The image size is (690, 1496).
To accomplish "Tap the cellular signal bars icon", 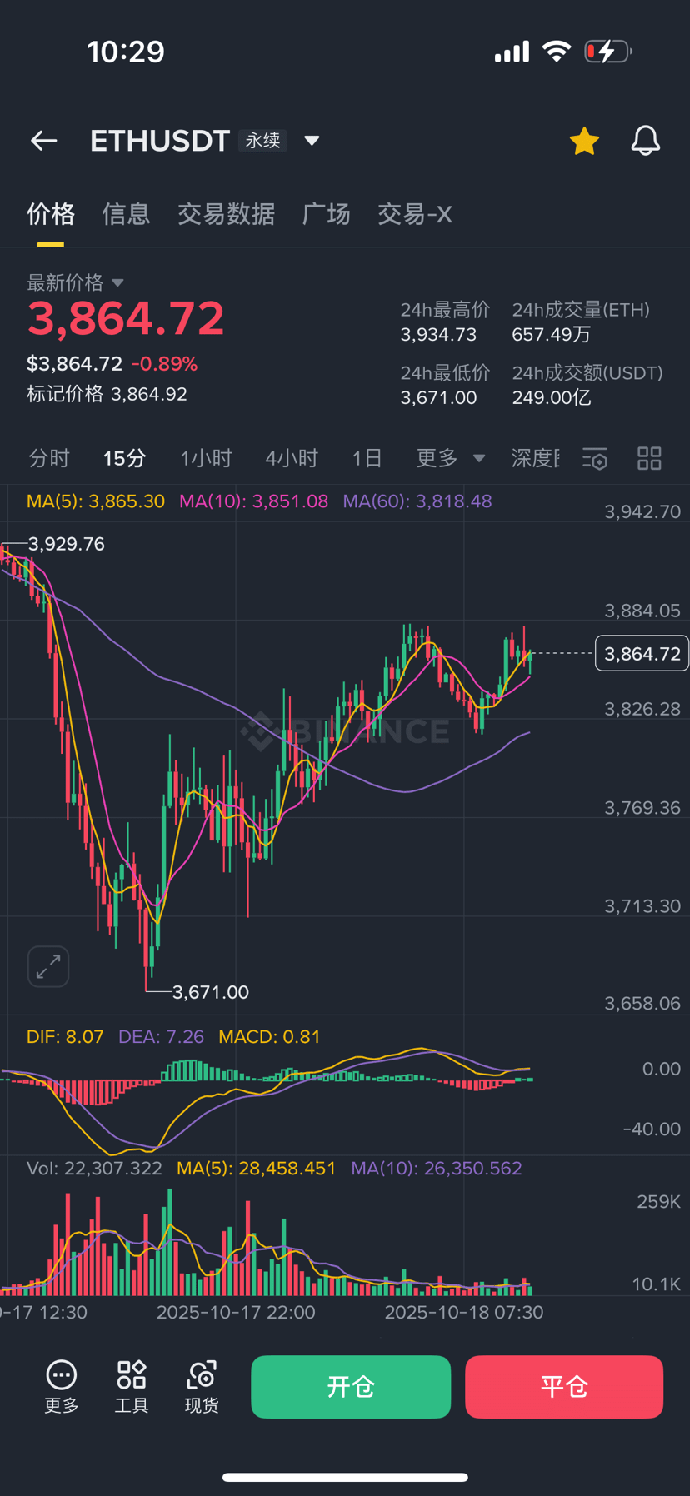I will tap(512, 52).
